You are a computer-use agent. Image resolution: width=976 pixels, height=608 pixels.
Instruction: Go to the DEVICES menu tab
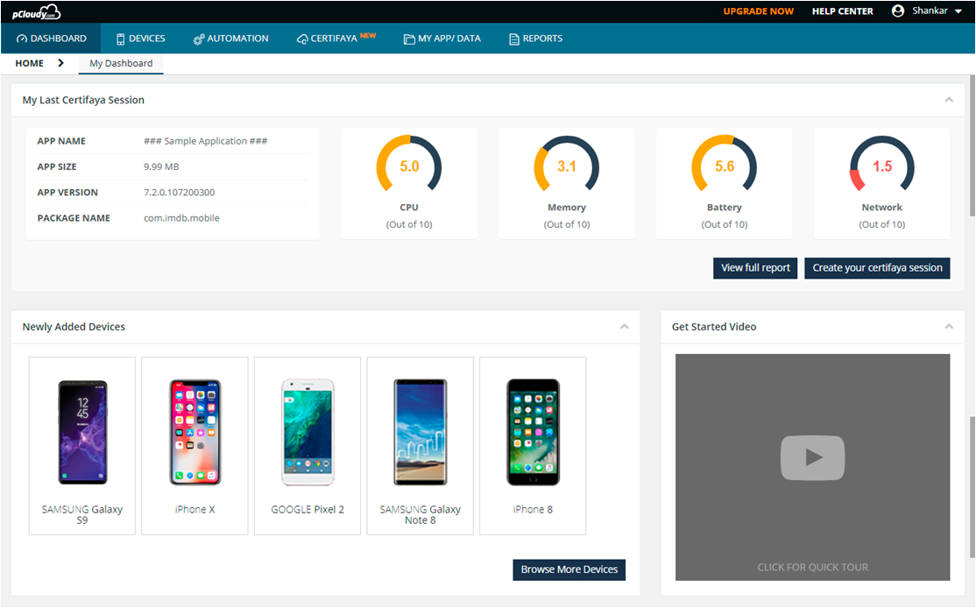pyautogui.click(x=141, y=39)
